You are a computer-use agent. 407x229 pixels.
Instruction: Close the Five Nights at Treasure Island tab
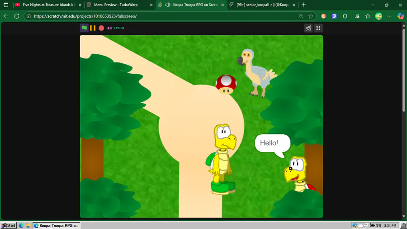(x=80, y=5)
